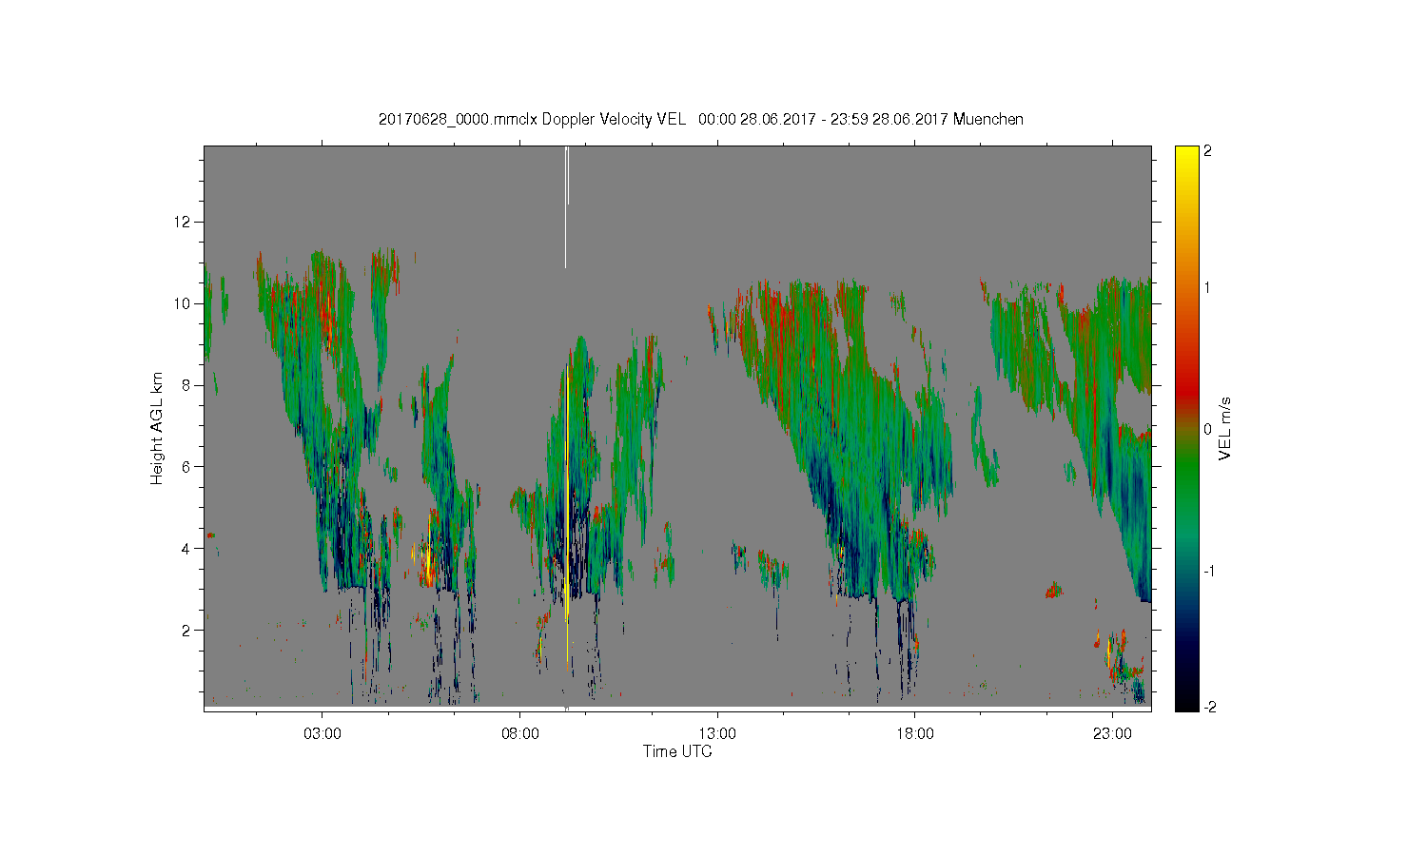The image size is (1427, 856).
Task: Click the colorbar tick value -1
Action: tap(1207, 571)
